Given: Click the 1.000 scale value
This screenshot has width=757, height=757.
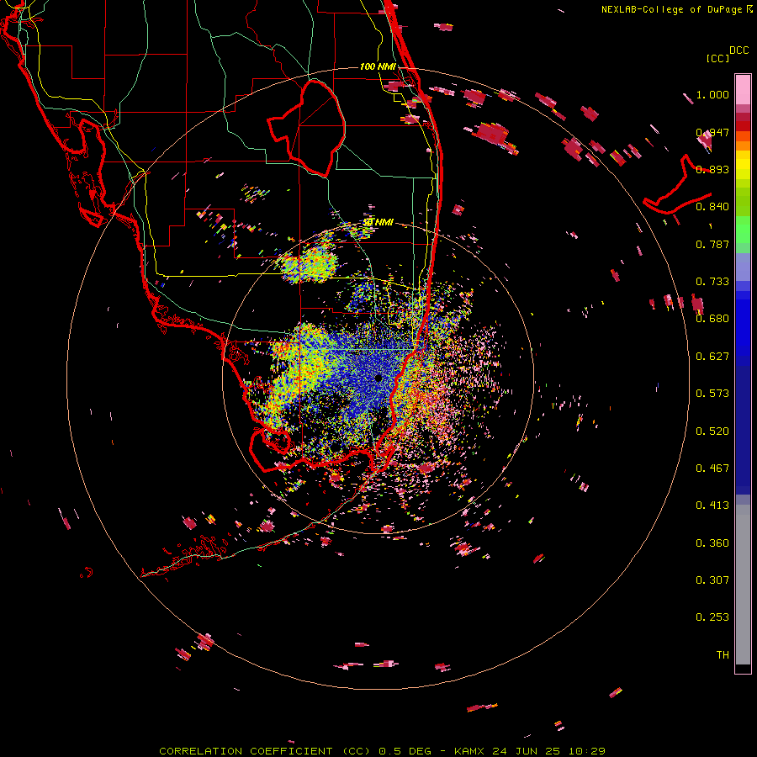Looking at the screenshot, I should click(712, 94).
